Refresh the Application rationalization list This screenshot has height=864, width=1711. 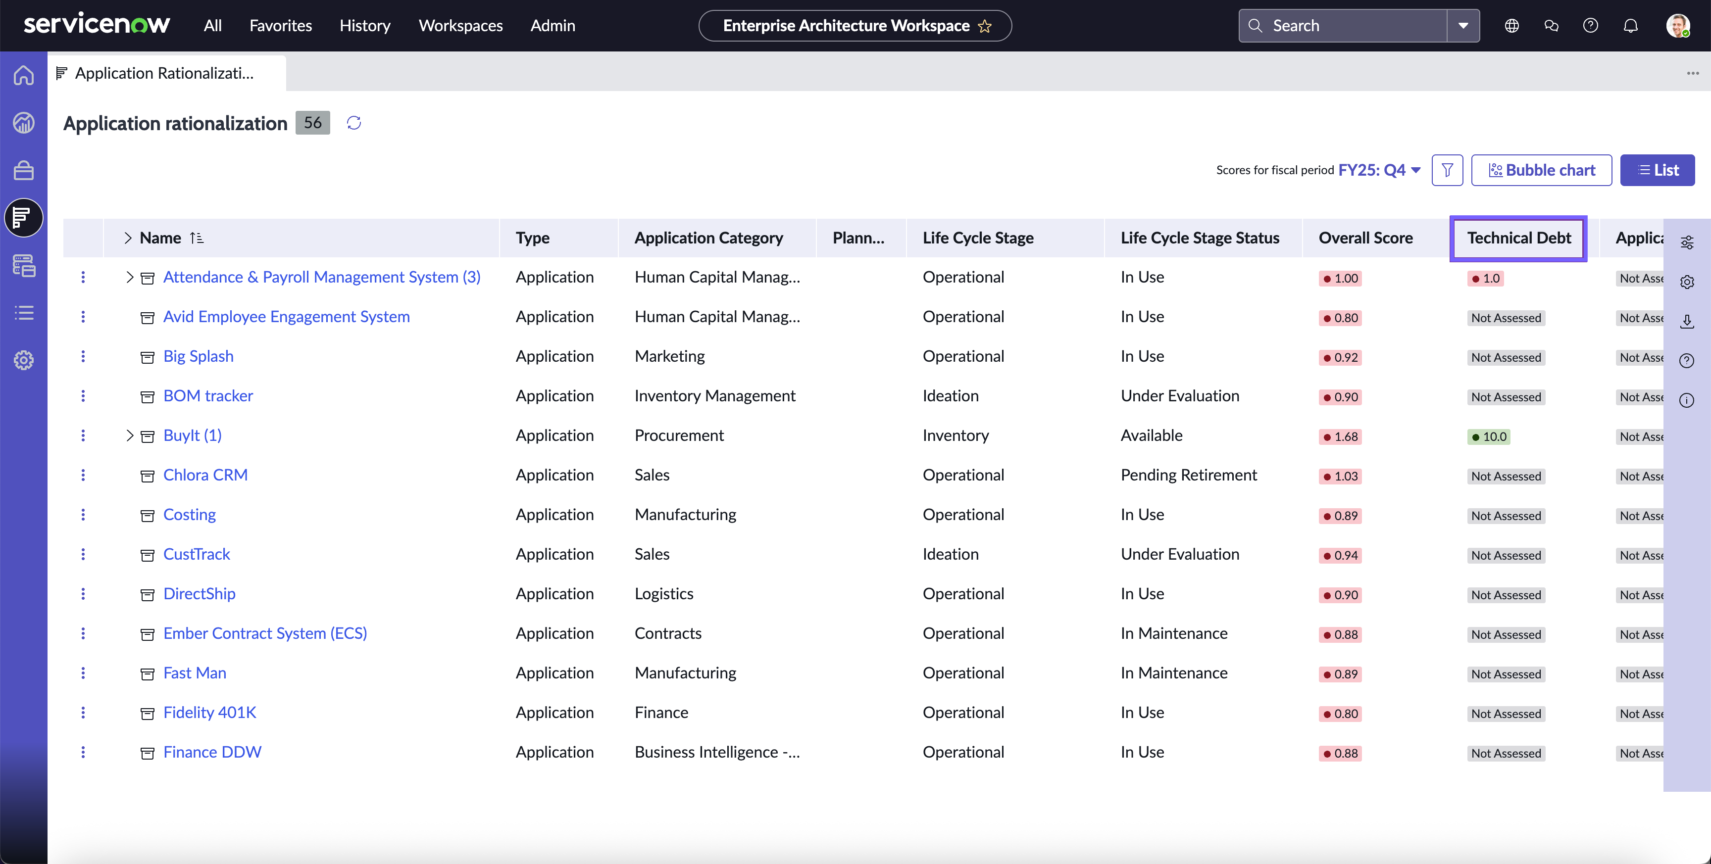354,123
